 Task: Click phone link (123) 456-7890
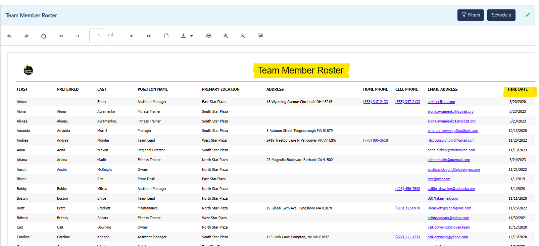407,189
